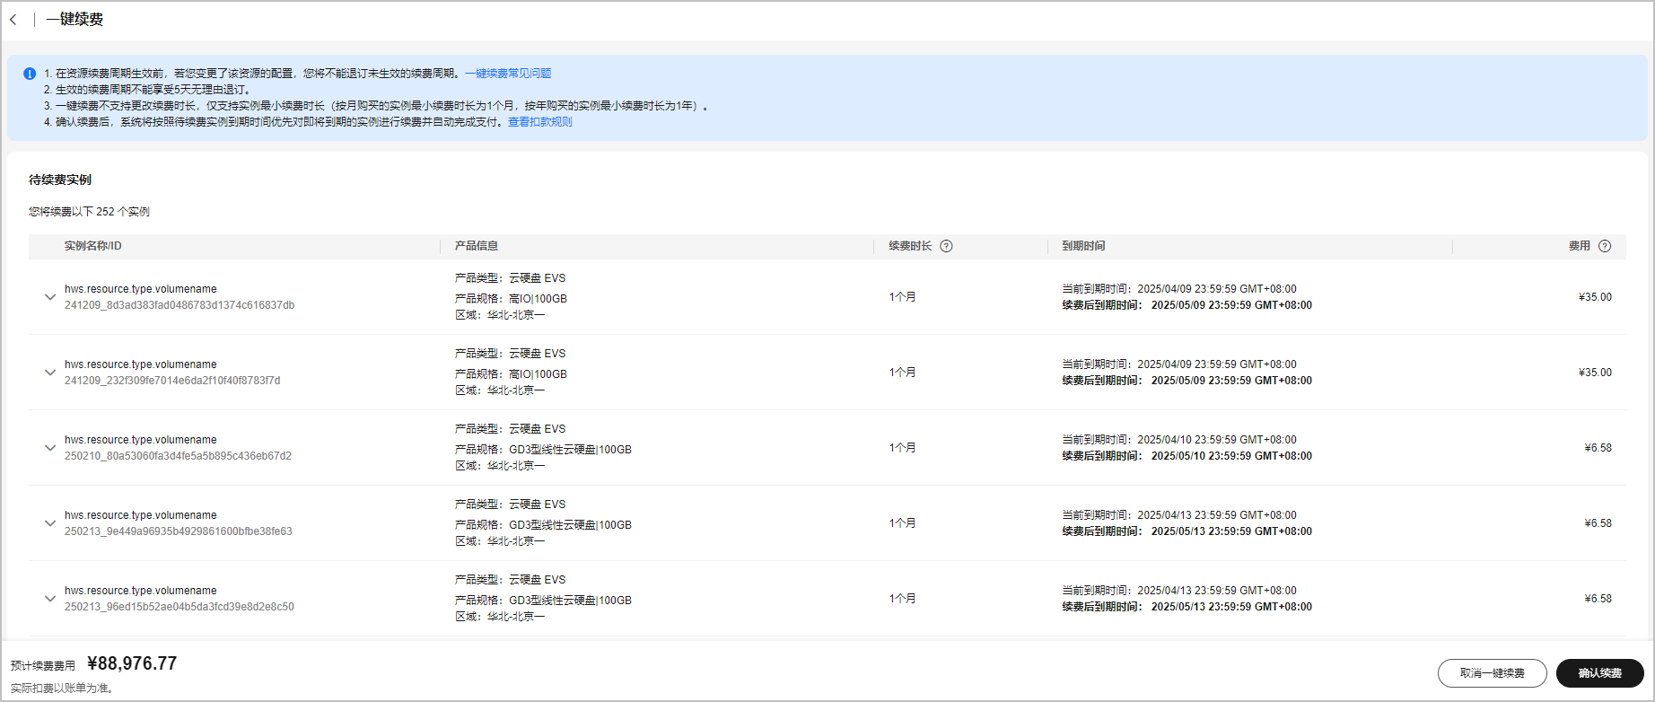Go back using the left arrow icon
The image size is (1655, 702).
(13, 19)
